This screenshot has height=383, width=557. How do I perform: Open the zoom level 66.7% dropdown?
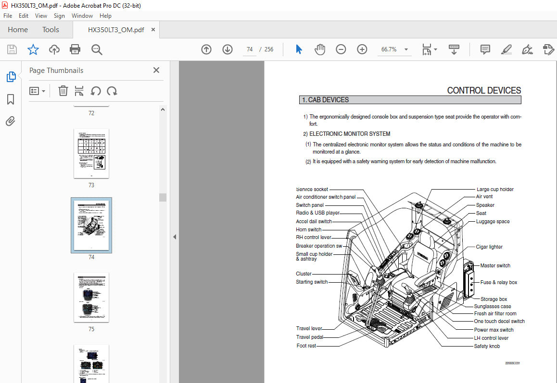[406, 49]
